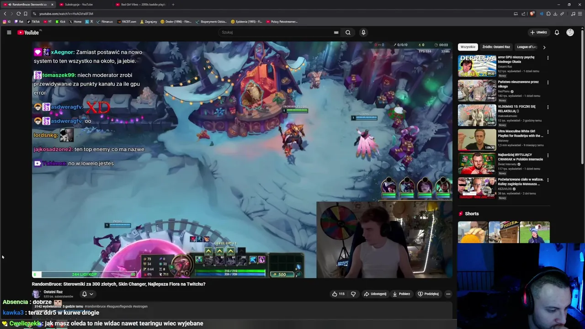
Task: Click the Podziękuj thanks button
Action: pyautogui.click(x=428, y=294)
